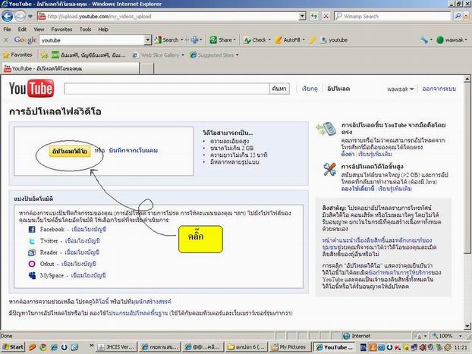This screenshot has height=354, width=472.
Task: Stop loading with the red X icon
Action: [x=326, y=16]
